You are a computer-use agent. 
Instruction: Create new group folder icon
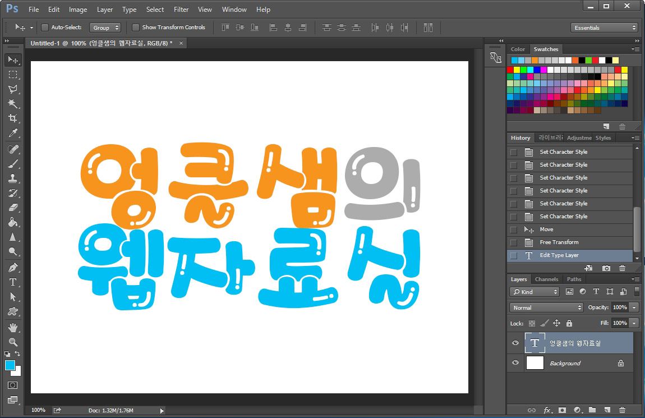[592, 410]
